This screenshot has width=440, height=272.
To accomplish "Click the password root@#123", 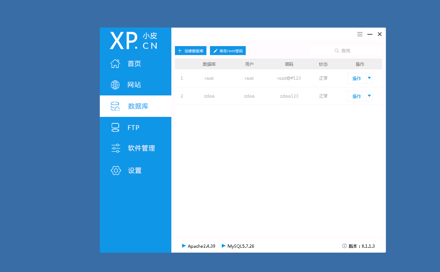I will click(x=289, y=78).
